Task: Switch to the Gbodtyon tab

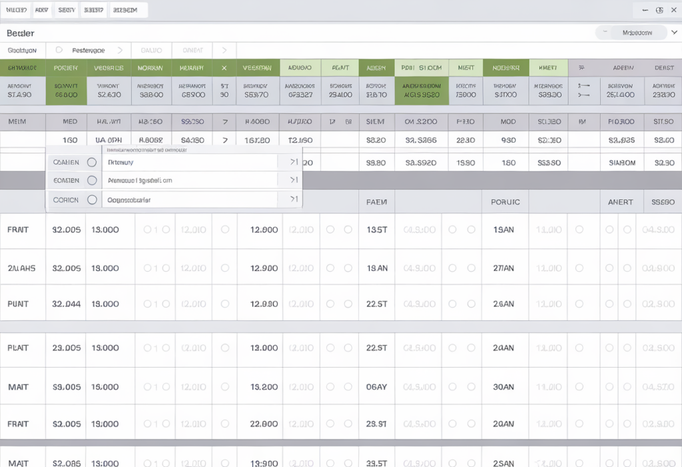Action: click(23, 50)
